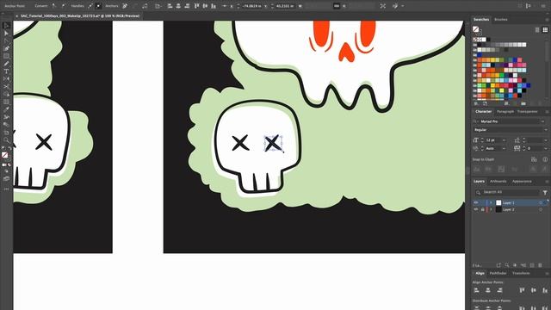Pick the None swatch in Swatches

(x=475, y=40)
